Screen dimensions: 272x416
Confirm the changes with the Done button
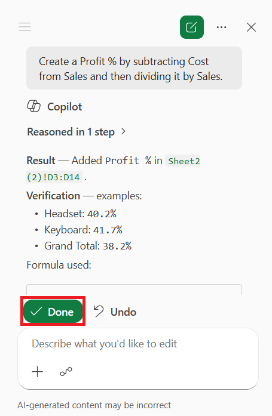pos(53,312)
